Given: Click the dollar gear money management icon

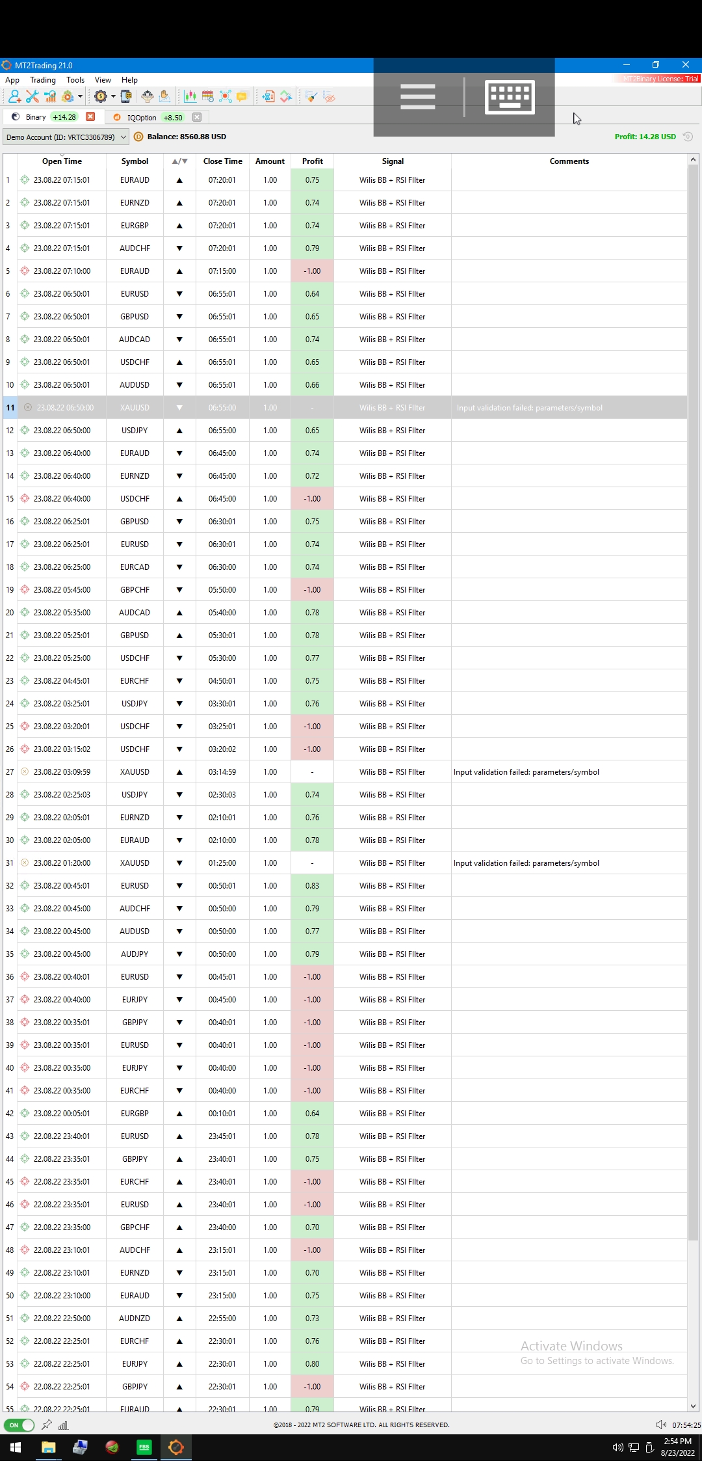Looking at the screenshot, I should (x=100, y=97).
